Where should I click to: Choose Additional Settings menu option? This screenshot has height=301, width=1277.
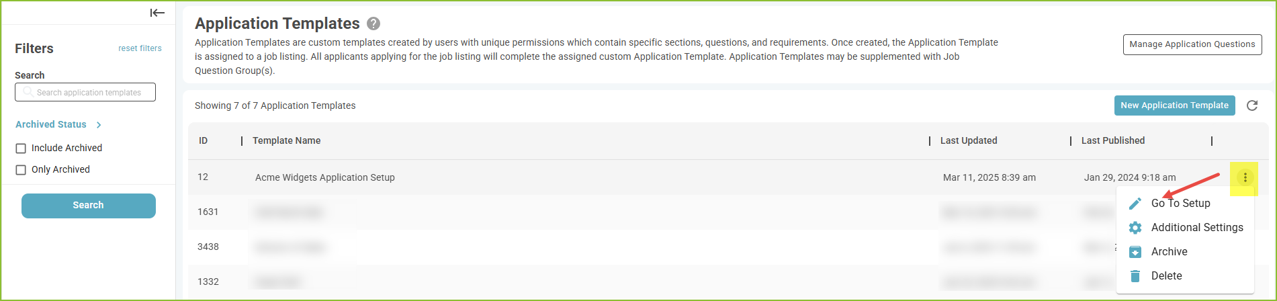[1196, 227]
